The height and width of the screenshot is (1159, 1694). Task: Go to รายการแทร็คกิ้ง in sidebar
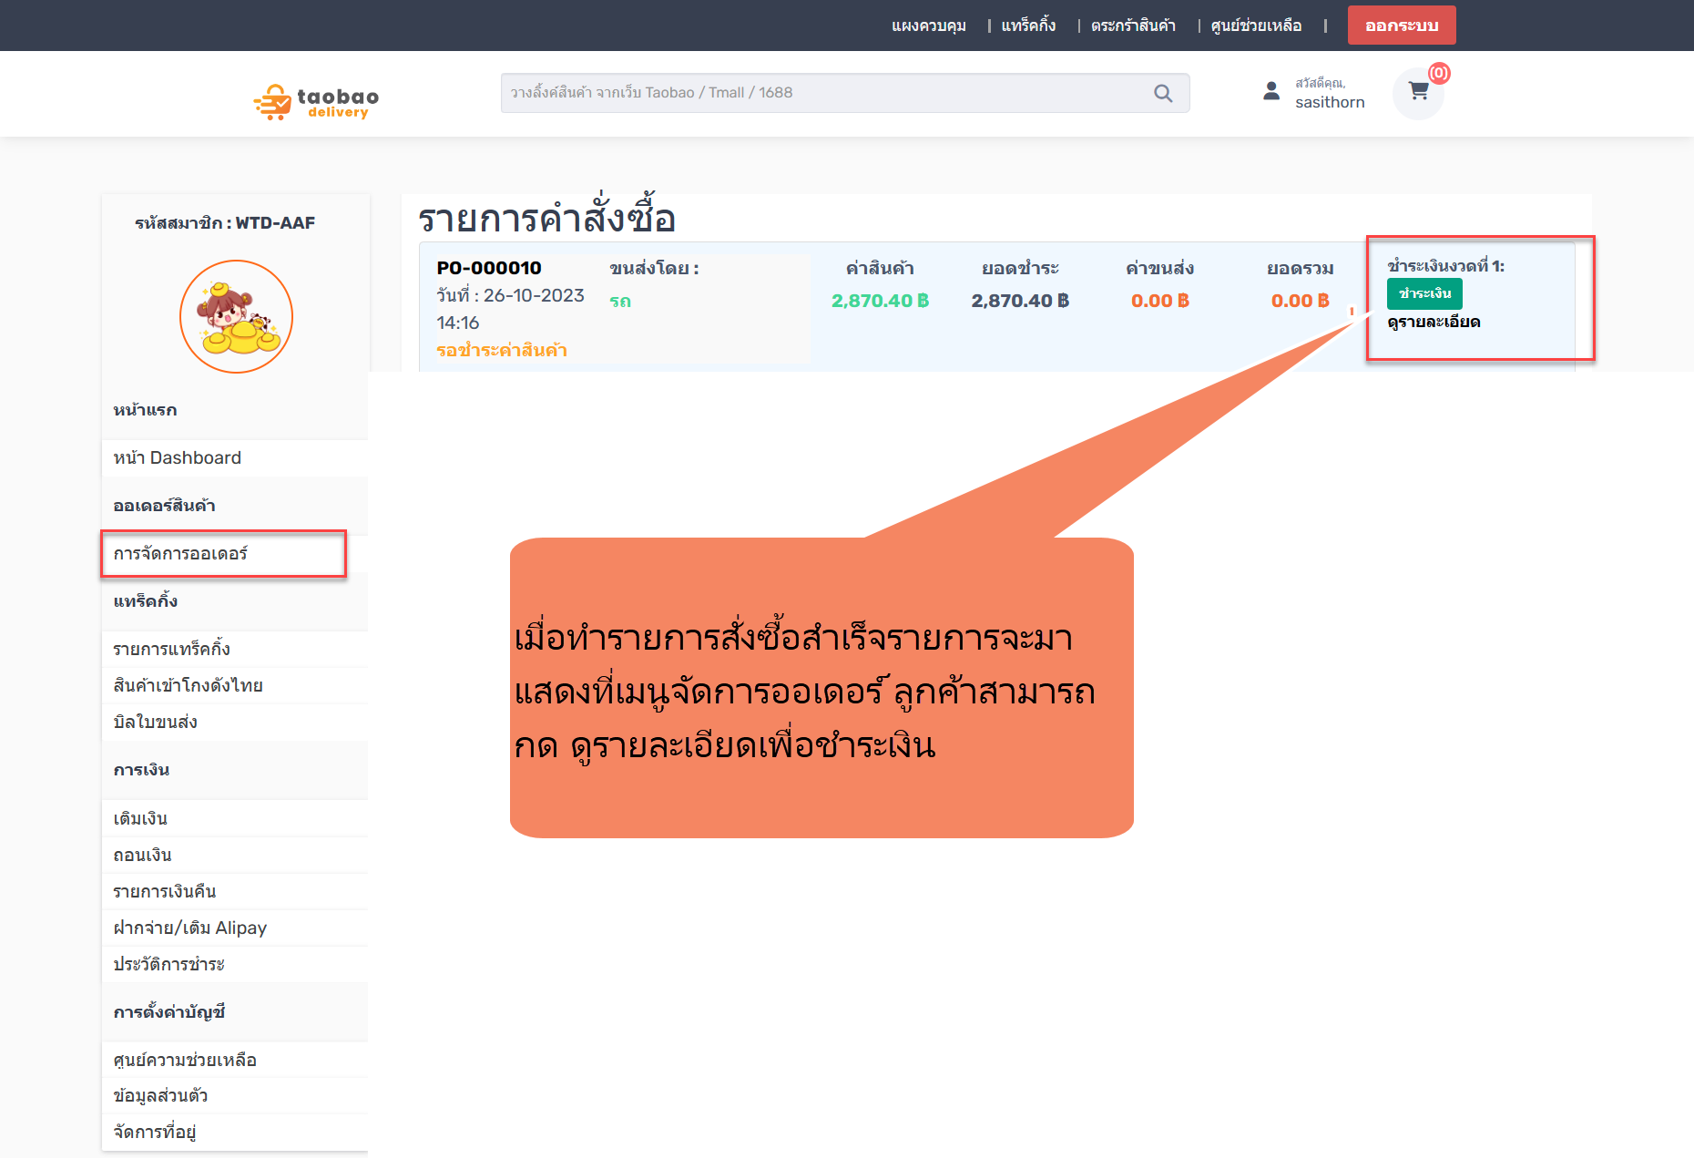tap(172, 650)
